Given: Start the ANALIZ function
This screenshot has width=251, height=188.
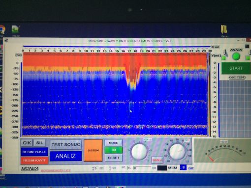Looking at the screenshot, I should pyautogui.click(x=65, y=156).
